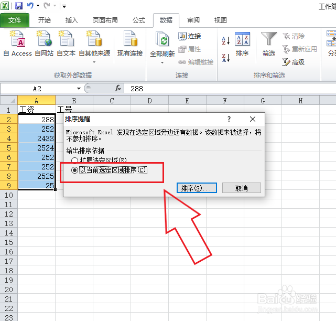Sort ascending A to Z
This screenshot has height=321, width=336.
point(225,40)
